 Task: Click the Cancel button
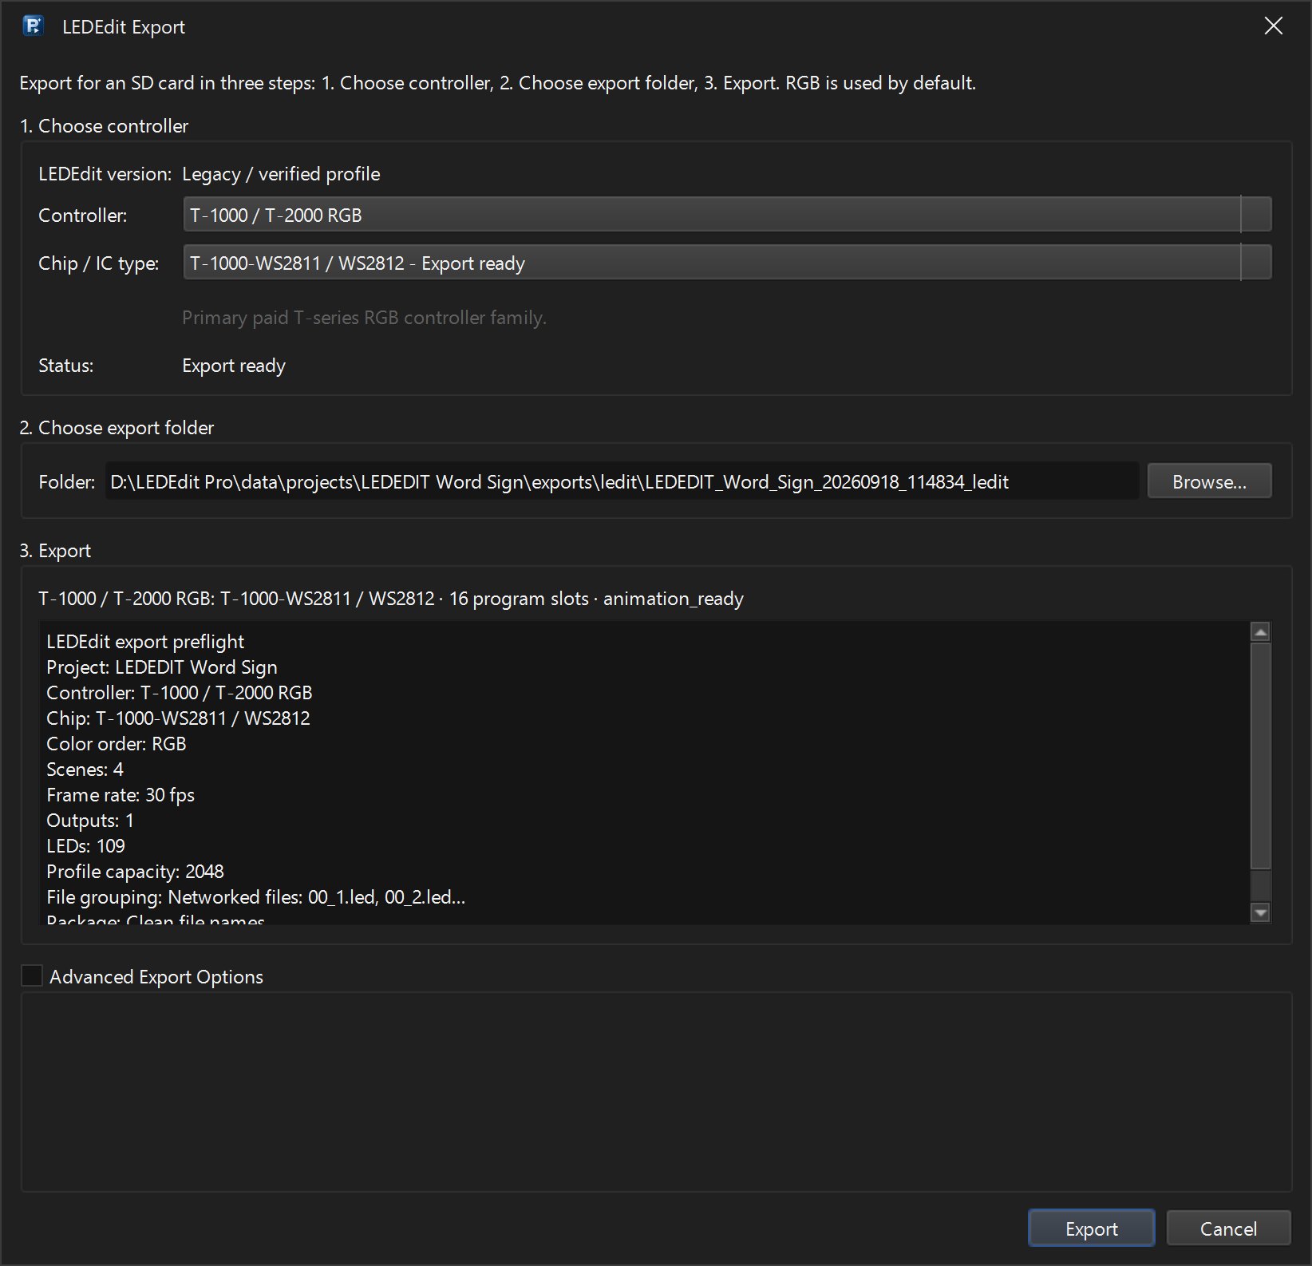pyautogui.click(x=1228, y=1228)
